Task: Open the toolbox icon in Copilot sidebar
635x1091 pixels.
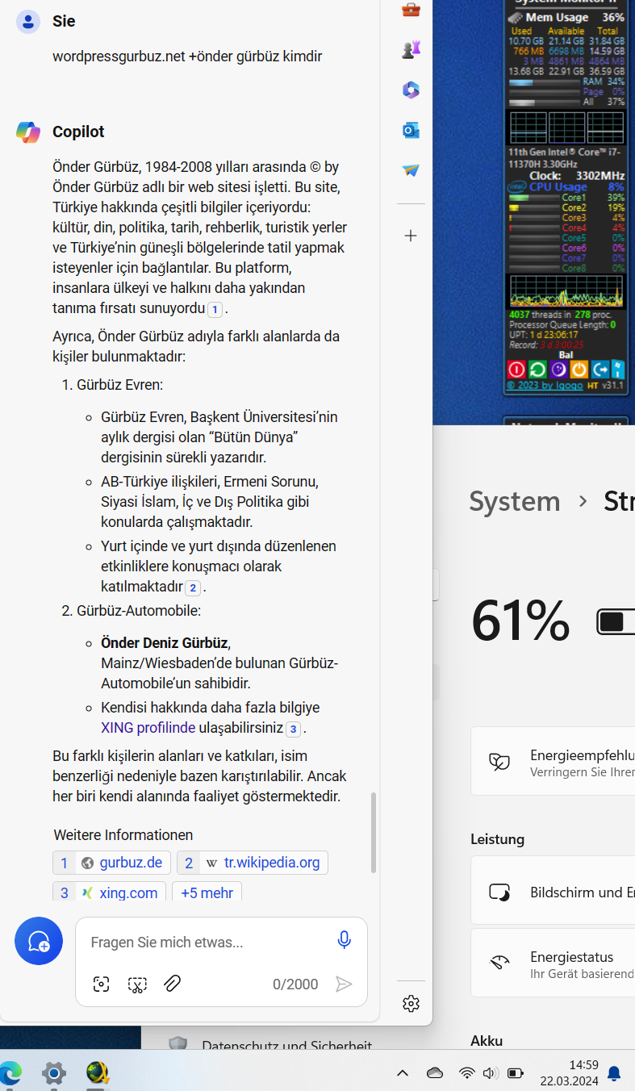Action: pyautogui.click(x=411, y=10)
